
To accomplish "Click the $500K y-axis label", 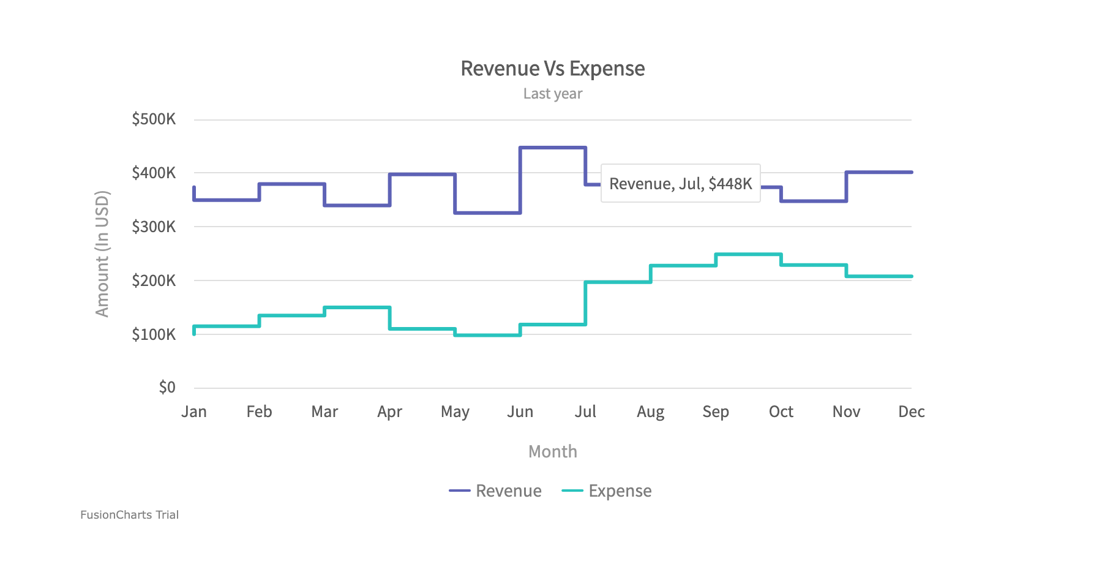I will [x=154, y=119].
